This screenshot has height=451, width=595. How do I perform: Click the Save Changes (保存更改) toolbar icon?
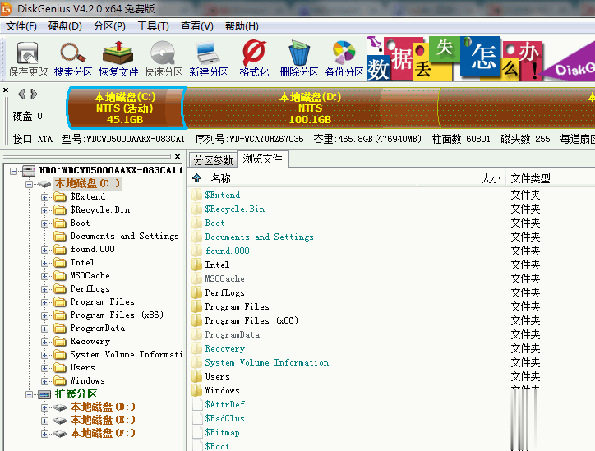coord(28,59)
